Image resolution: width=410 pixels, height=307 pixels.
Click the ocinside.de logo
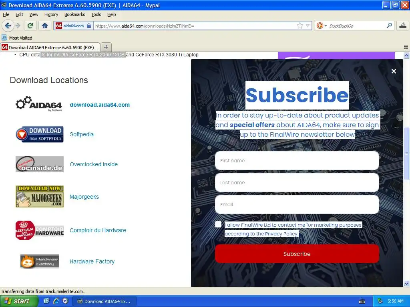[x=40, y=164]
